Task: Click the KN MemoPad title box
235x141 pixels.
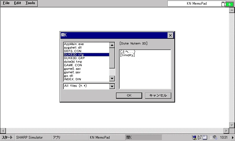Action: pyautogui.click(x=197, y=4)
